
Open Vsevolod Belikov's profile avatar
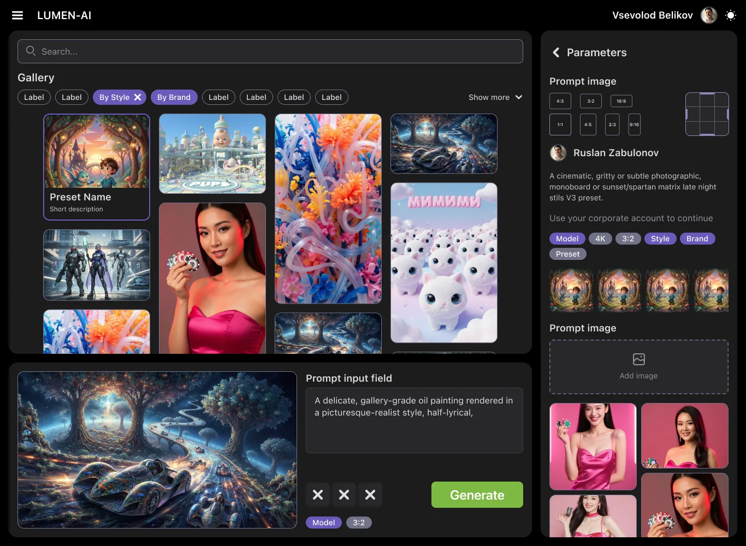point(709,15)
